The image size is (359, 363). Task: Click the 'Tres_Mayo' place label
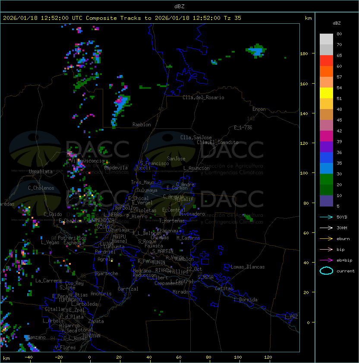pos(142,182)
